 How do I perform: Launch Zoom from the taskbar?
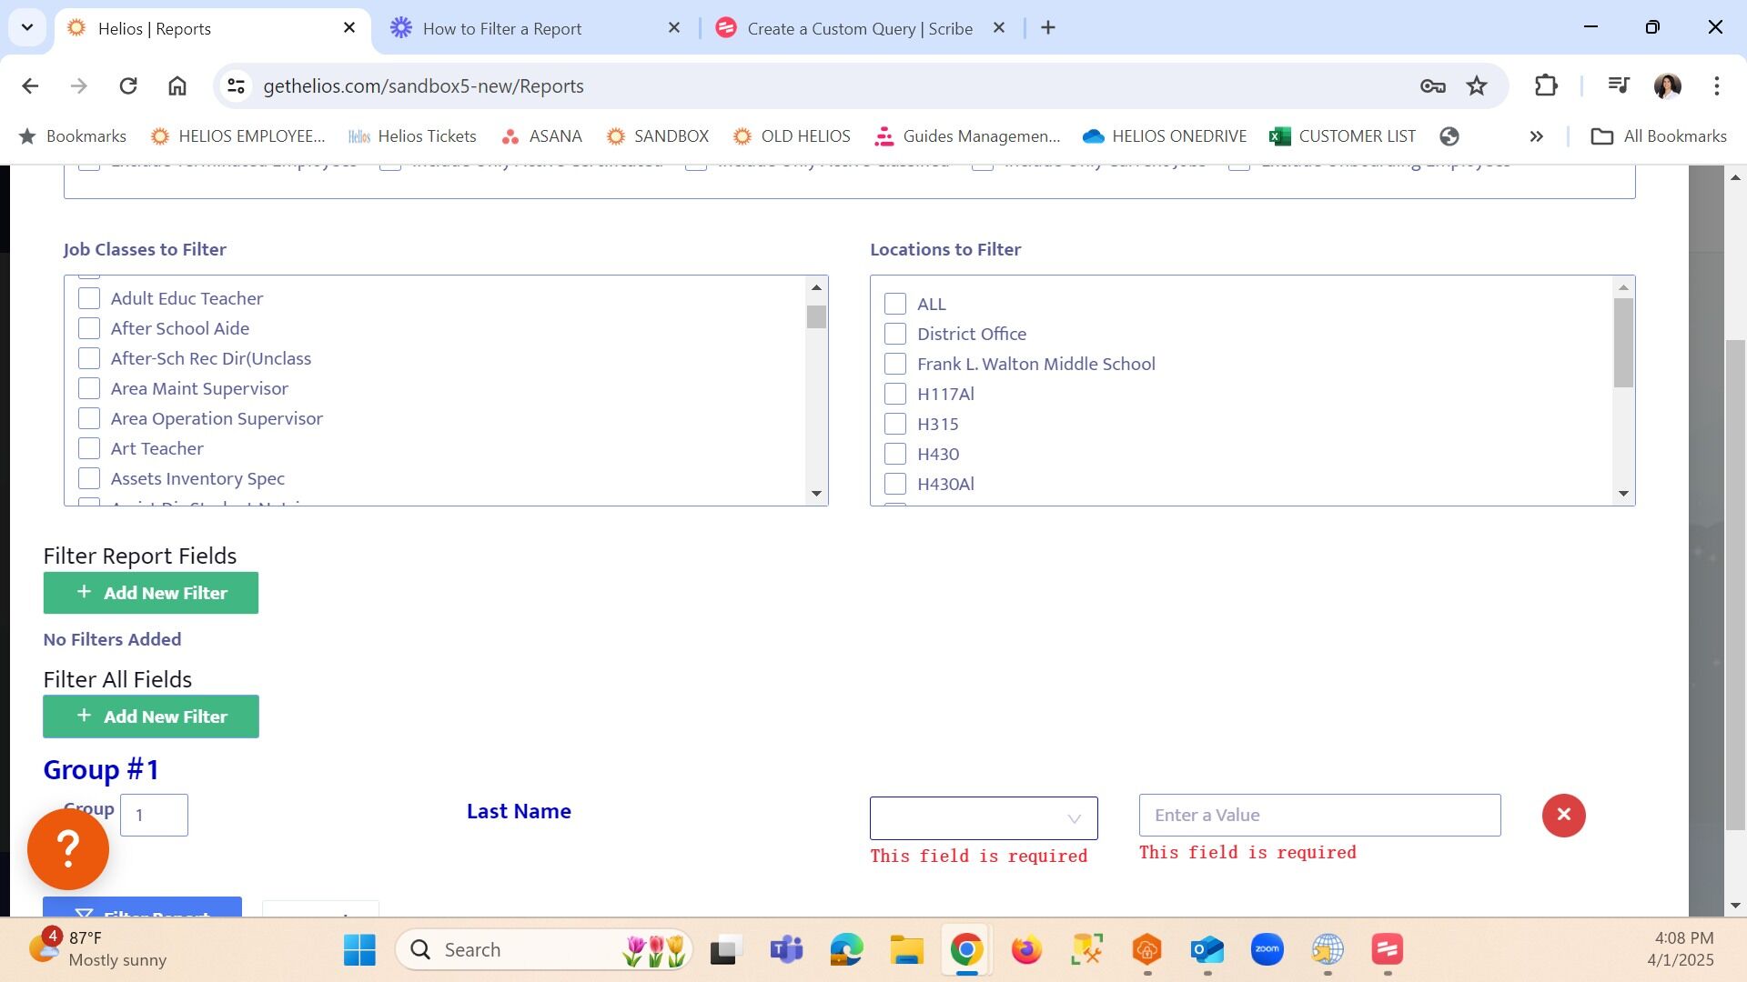1267,950
